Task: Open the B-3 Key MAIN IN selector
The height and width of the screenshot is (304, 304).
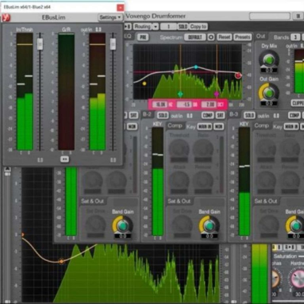Action: click(x=291, y=127)
